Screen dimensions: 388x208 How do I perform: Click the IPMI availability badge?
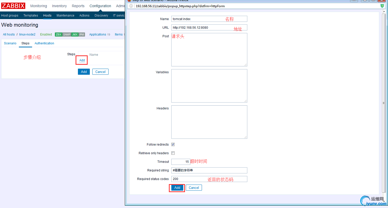tap(82, 34)
